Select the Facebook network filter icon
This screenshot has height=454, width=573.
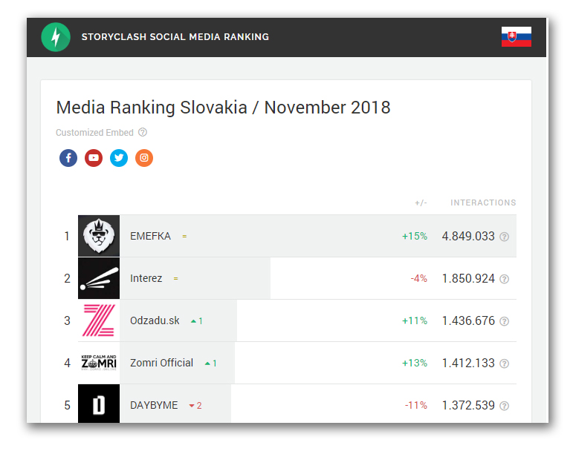(68, 158)
